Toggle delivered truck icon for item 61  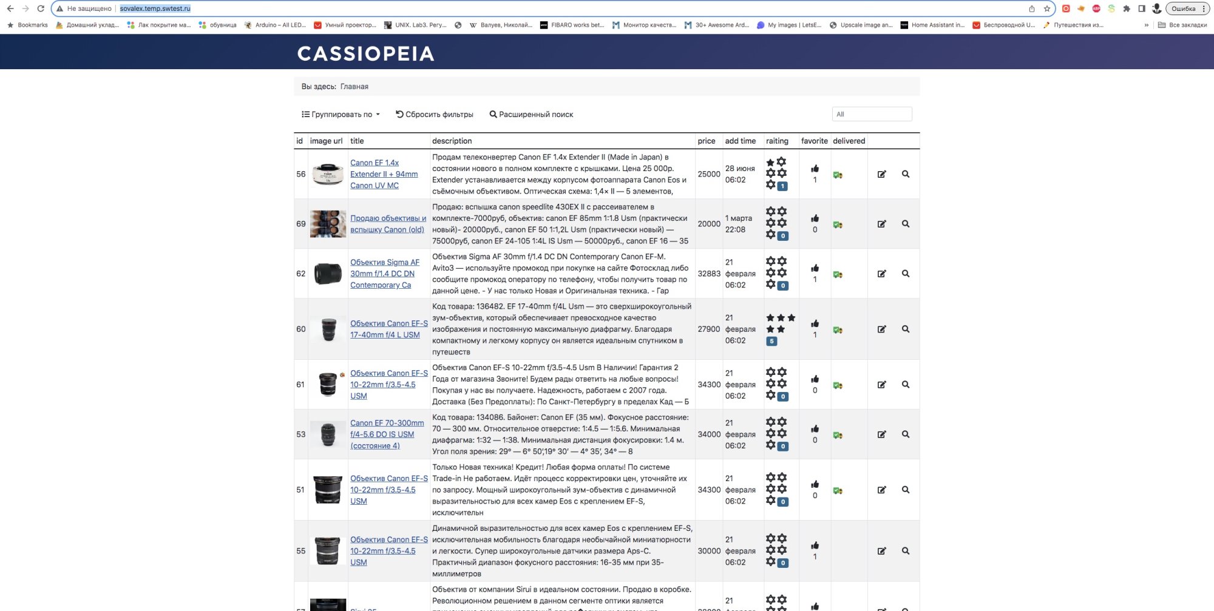838,385
